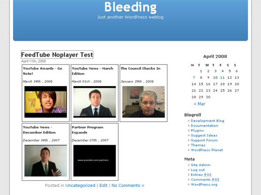The height and width of the screenshot is (195, 261).
Task: Open the Suggest Ideas link
Action: click(x=204, y=135)
